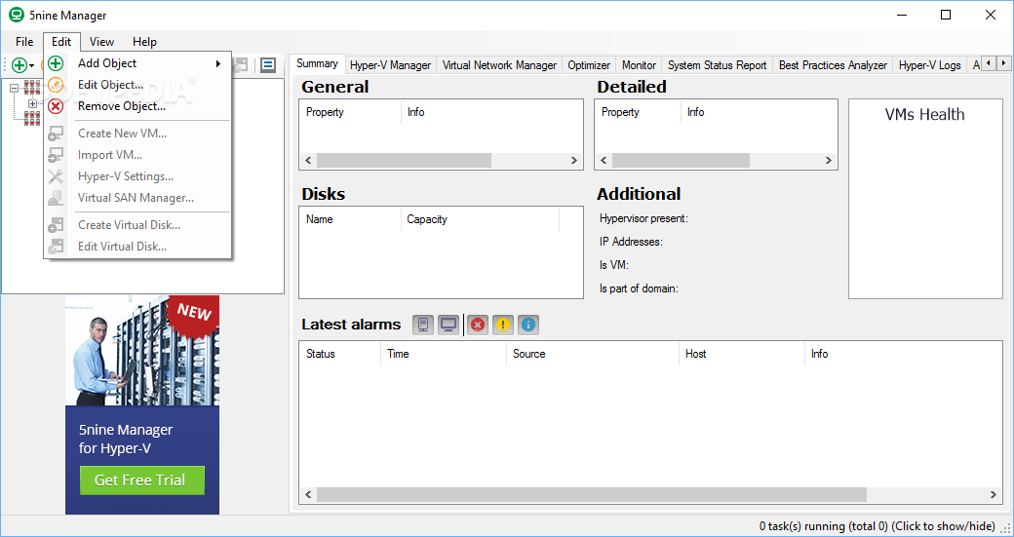Viewport: 1014px width, 537px height.
Task: Click the alarms Info column header
Action: coord(904,354)
